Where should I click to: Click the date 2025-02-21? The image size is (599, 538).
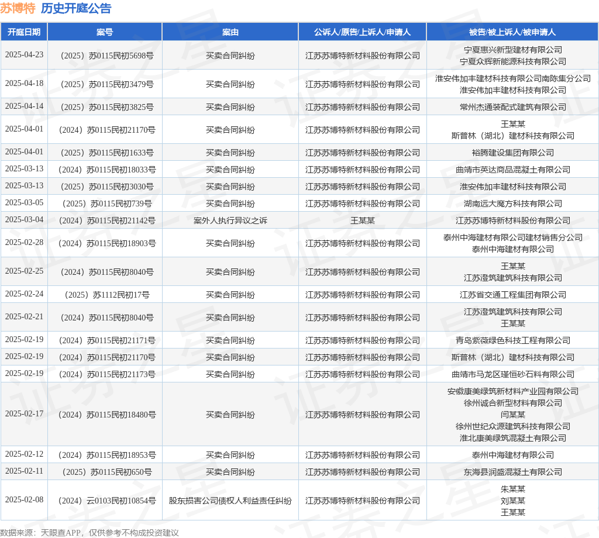(24, 317)
